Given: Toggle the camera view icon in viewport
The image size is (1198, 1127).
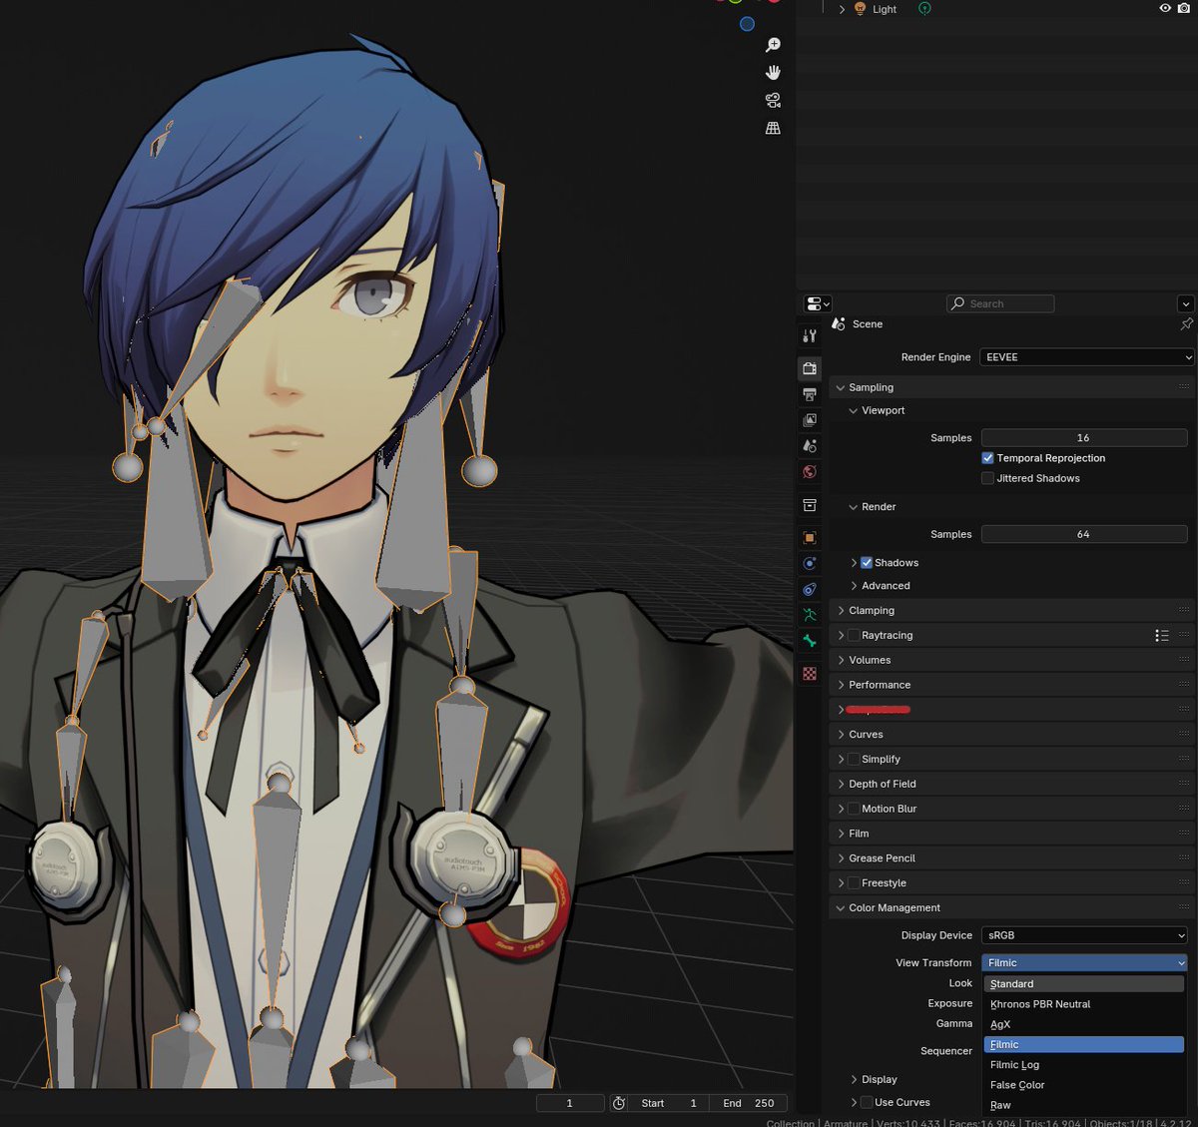Looking at the screenshot, I should [773, 100].
